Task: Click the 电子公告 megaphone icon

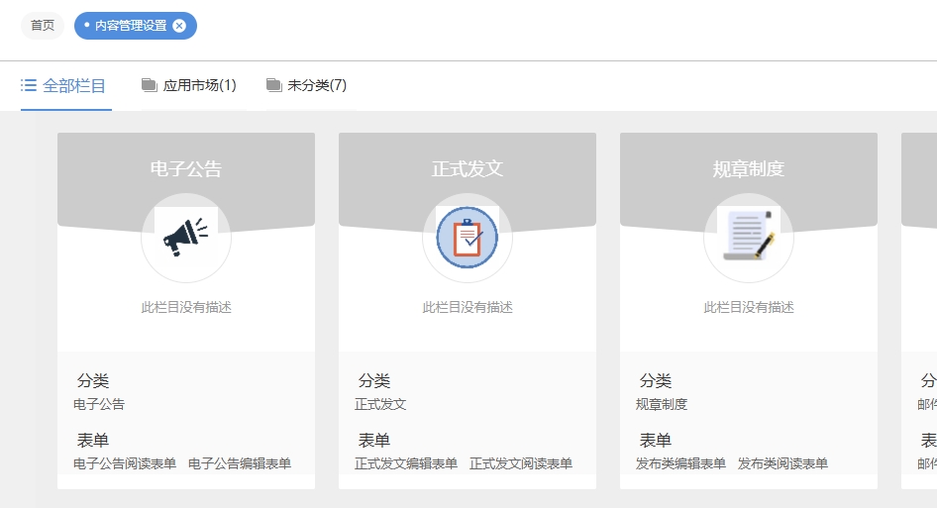Action: 186,238
